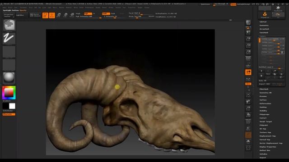This screenshot has height=162, width=289.
Task: Pick a color in the color picker square
Action: (x=9, y=93)
